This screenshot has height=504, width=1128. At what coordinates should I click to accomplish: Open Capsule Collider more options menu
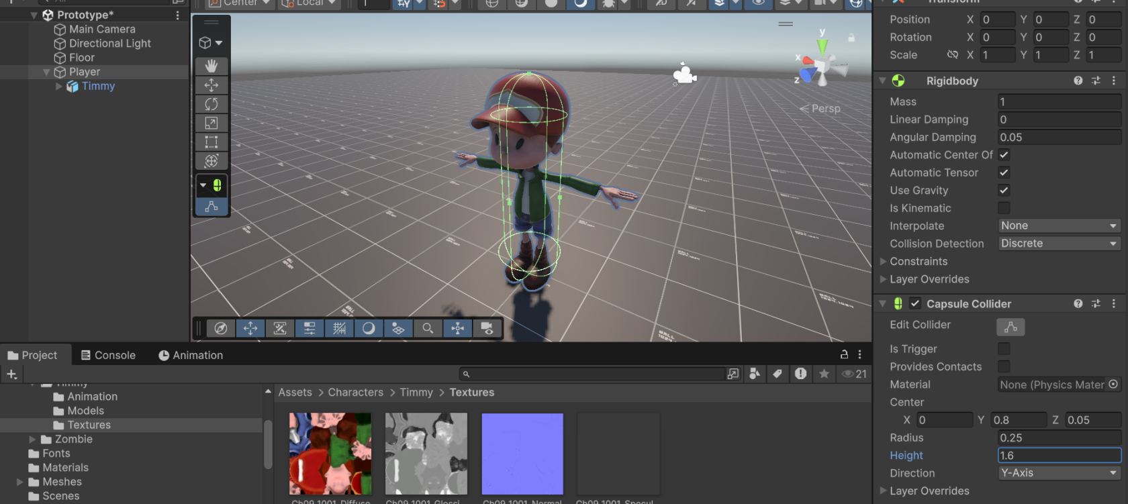click(1114, 303)
